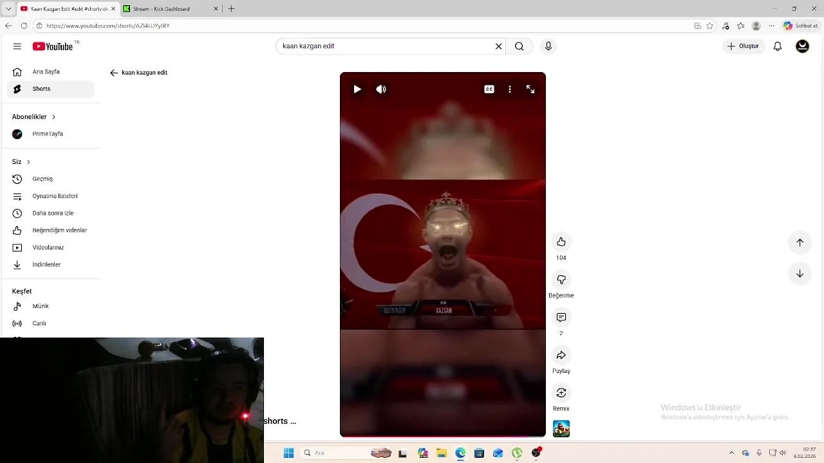Open Microsoft Edge from the taskbar
Image resolution: width=824 pixels, height=463 pixels.
coord(460,453)
